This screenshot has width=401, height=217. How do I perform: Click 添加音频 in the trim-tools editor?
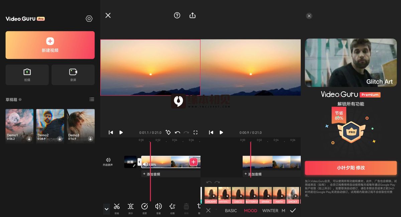click(x=151, y=174)
